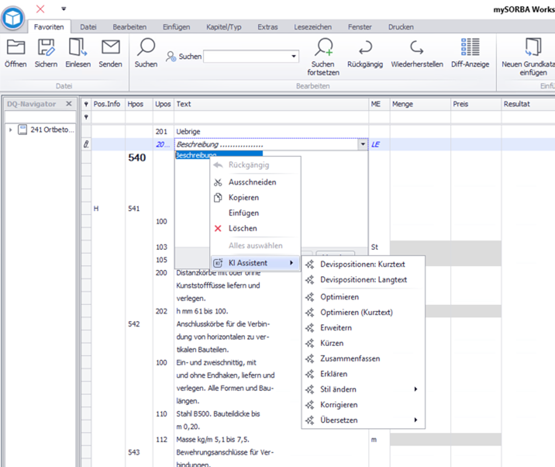This screenshot has height=467, width=555.
Task: Open the Beschreibung cell dropdown arrow
Action: pyautogui.click(x=363, y=145)
